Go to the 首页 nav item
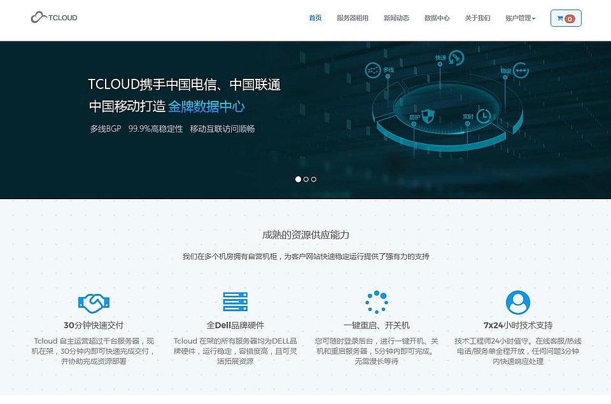 (x=315, y=18)
